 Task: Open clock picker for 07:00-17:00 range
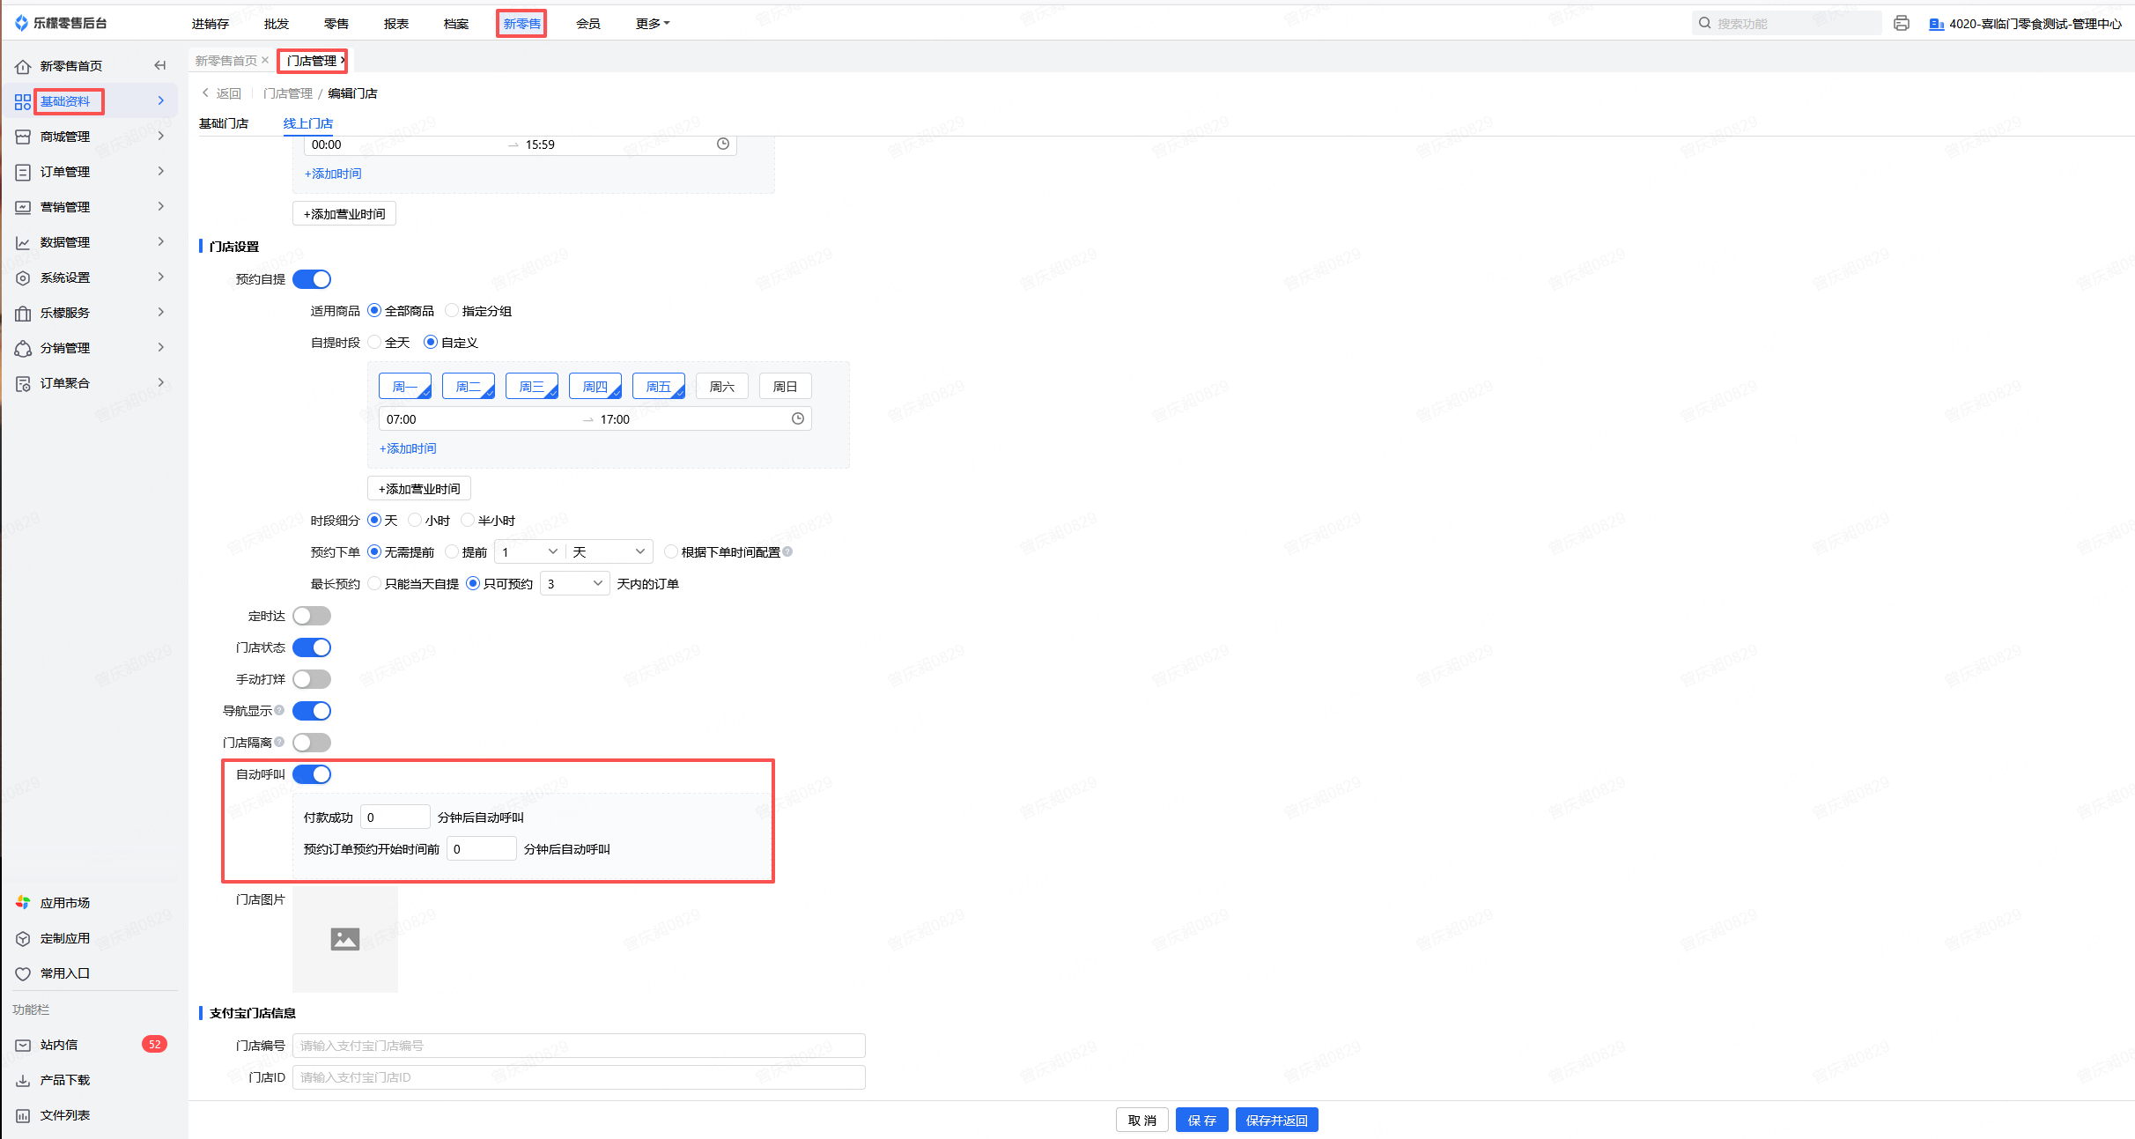click(x=797, y=419)
